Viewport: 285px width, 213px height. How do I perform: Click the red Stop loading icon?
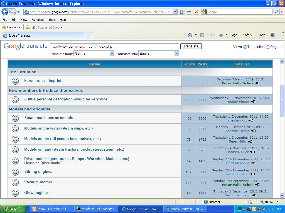coord(196,12)
